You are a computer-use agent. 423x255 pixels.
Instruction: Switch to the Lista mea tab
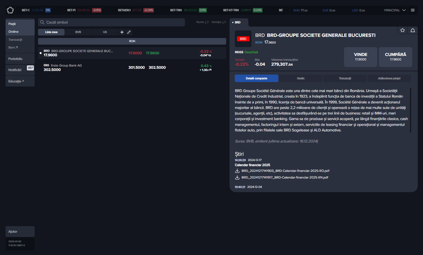[51, 32]
